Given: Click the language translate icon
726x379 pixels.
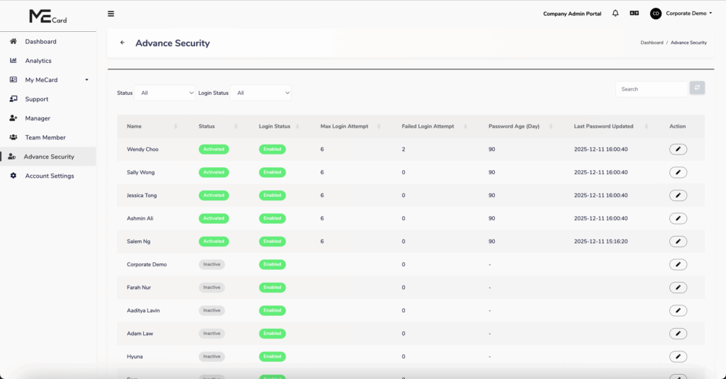Looking at the screenshot, I should pyautogui.click(x=635, y=13).
